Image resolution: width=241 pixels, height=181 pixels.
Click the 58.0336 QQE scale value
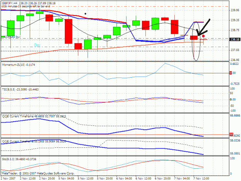click(x=235, y=140)
